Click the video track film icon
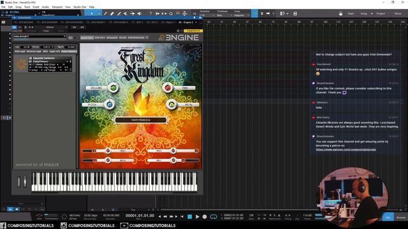408x229 pixels. tap(295, 13)
